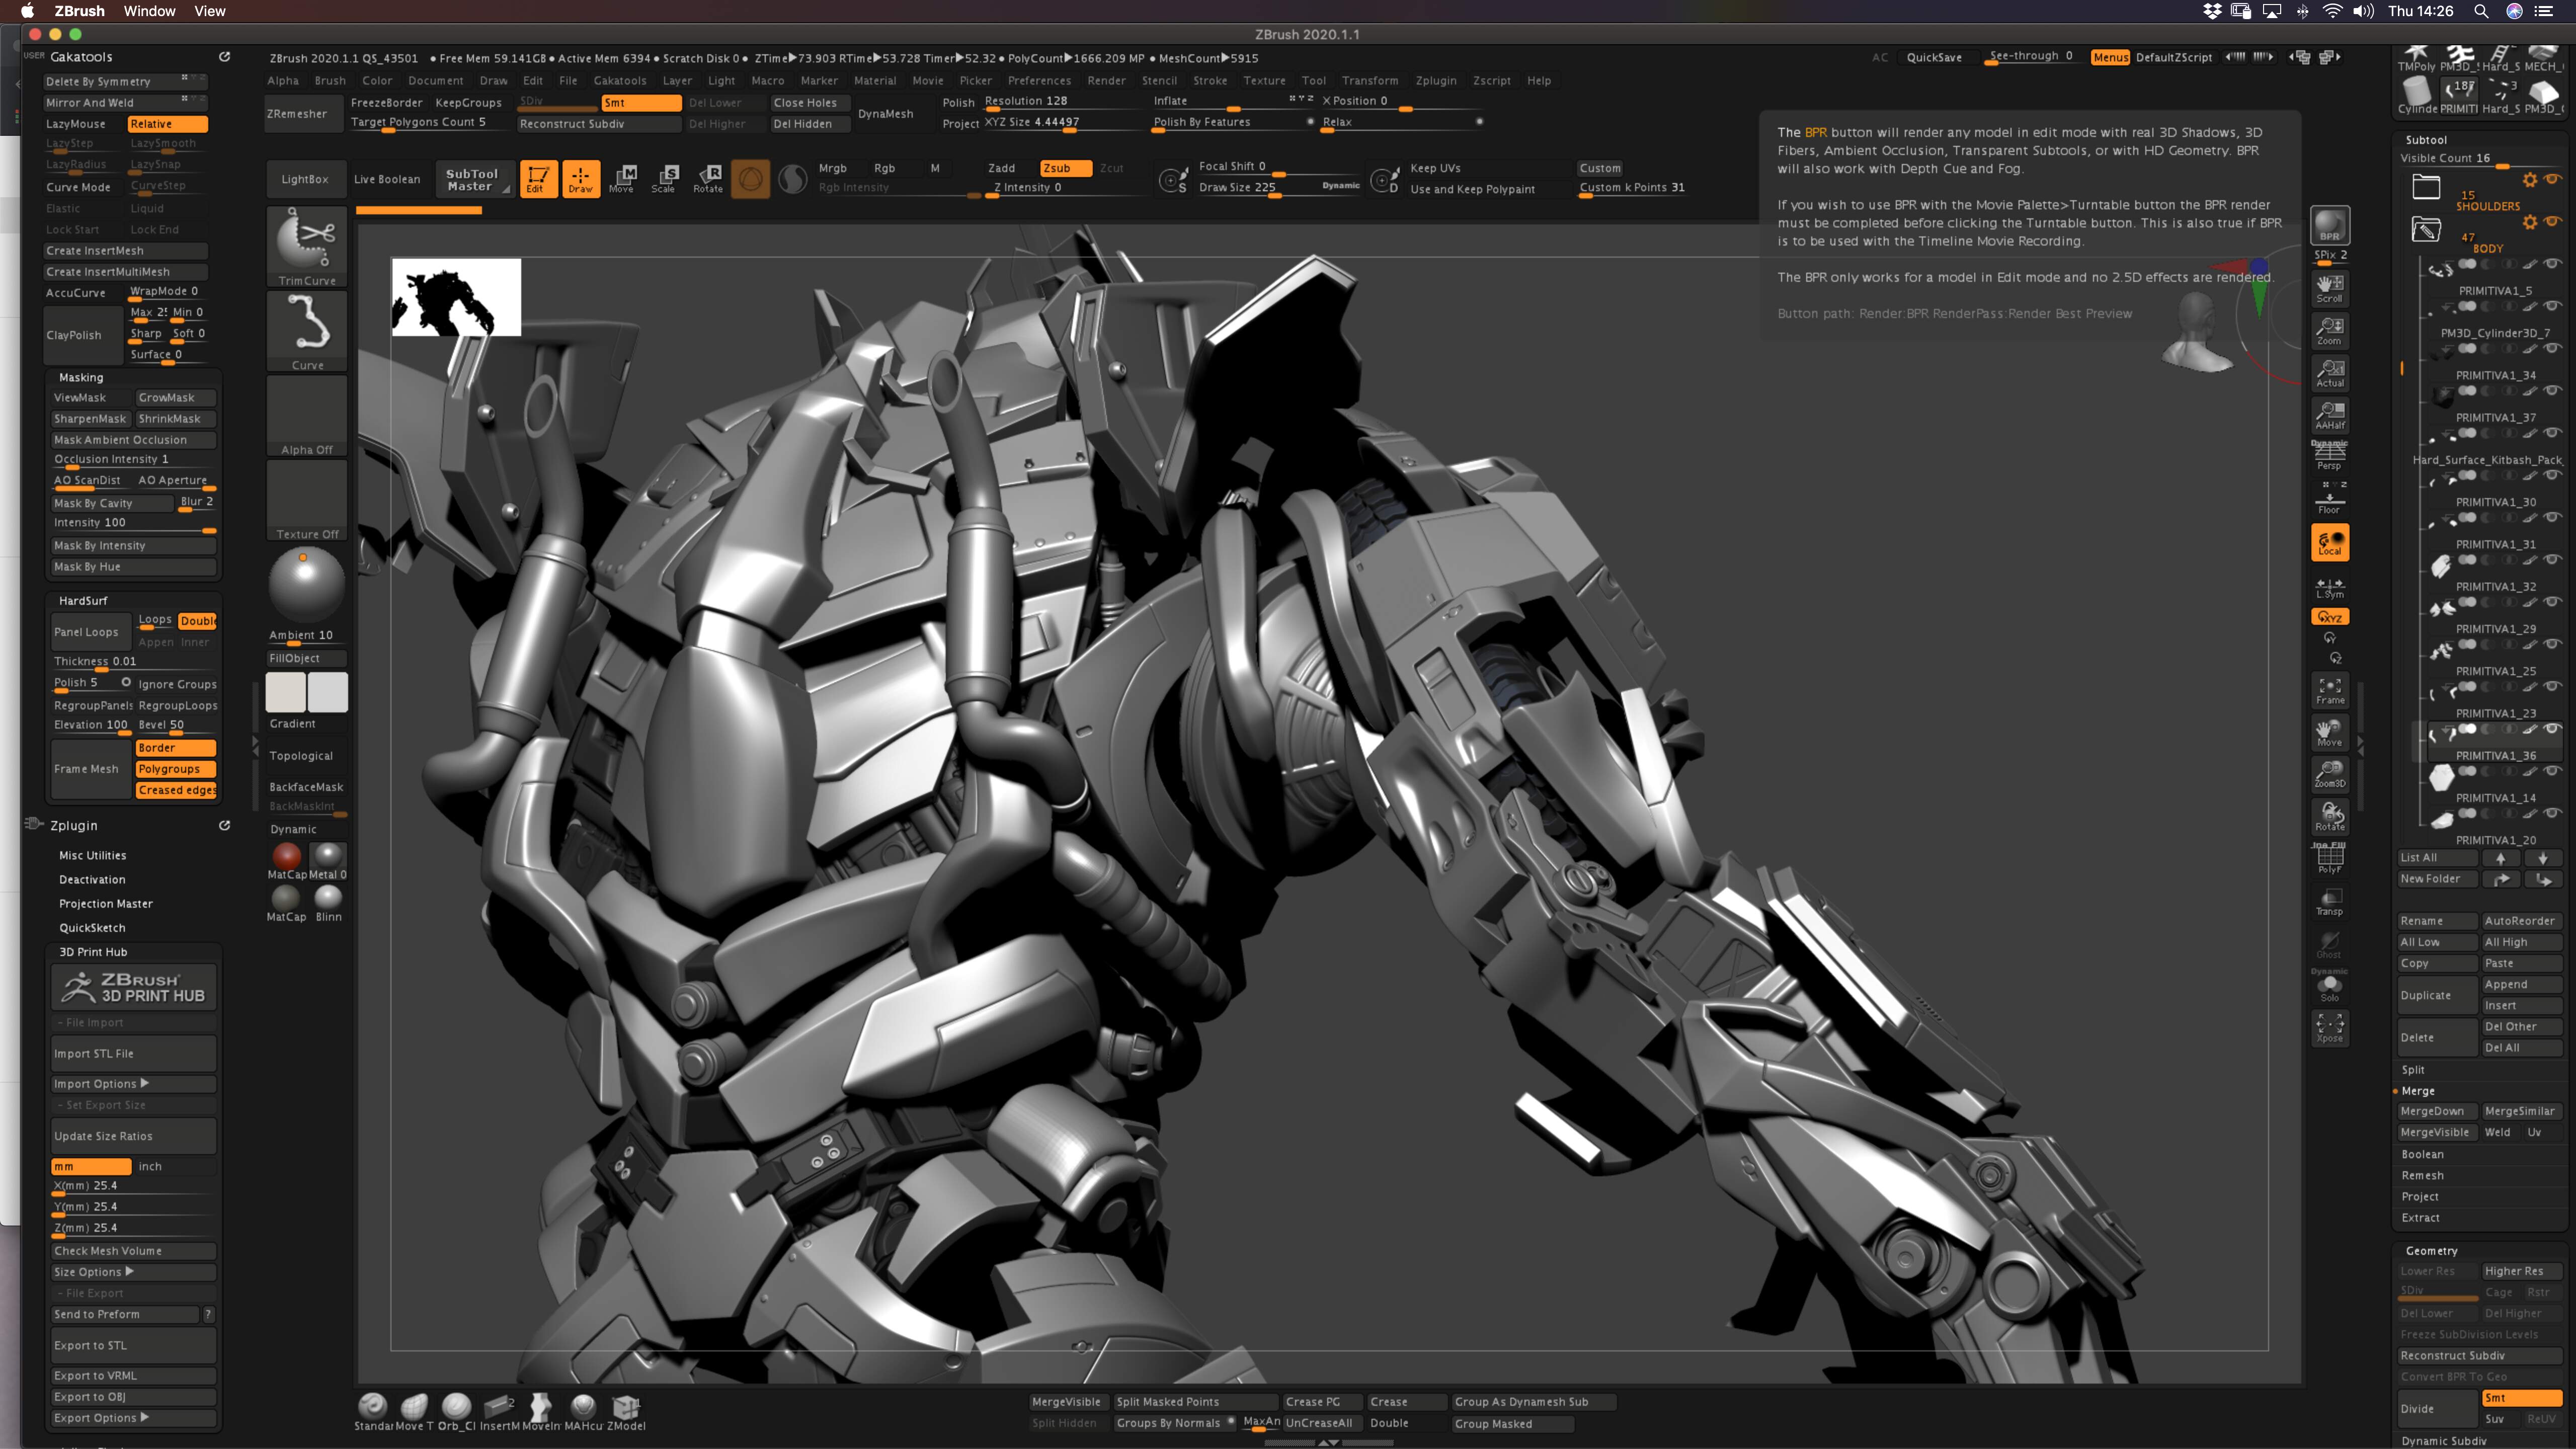Viewport: 2576px width, 1449px height.
Task: Open LightBox
Action: pos(305,178)
